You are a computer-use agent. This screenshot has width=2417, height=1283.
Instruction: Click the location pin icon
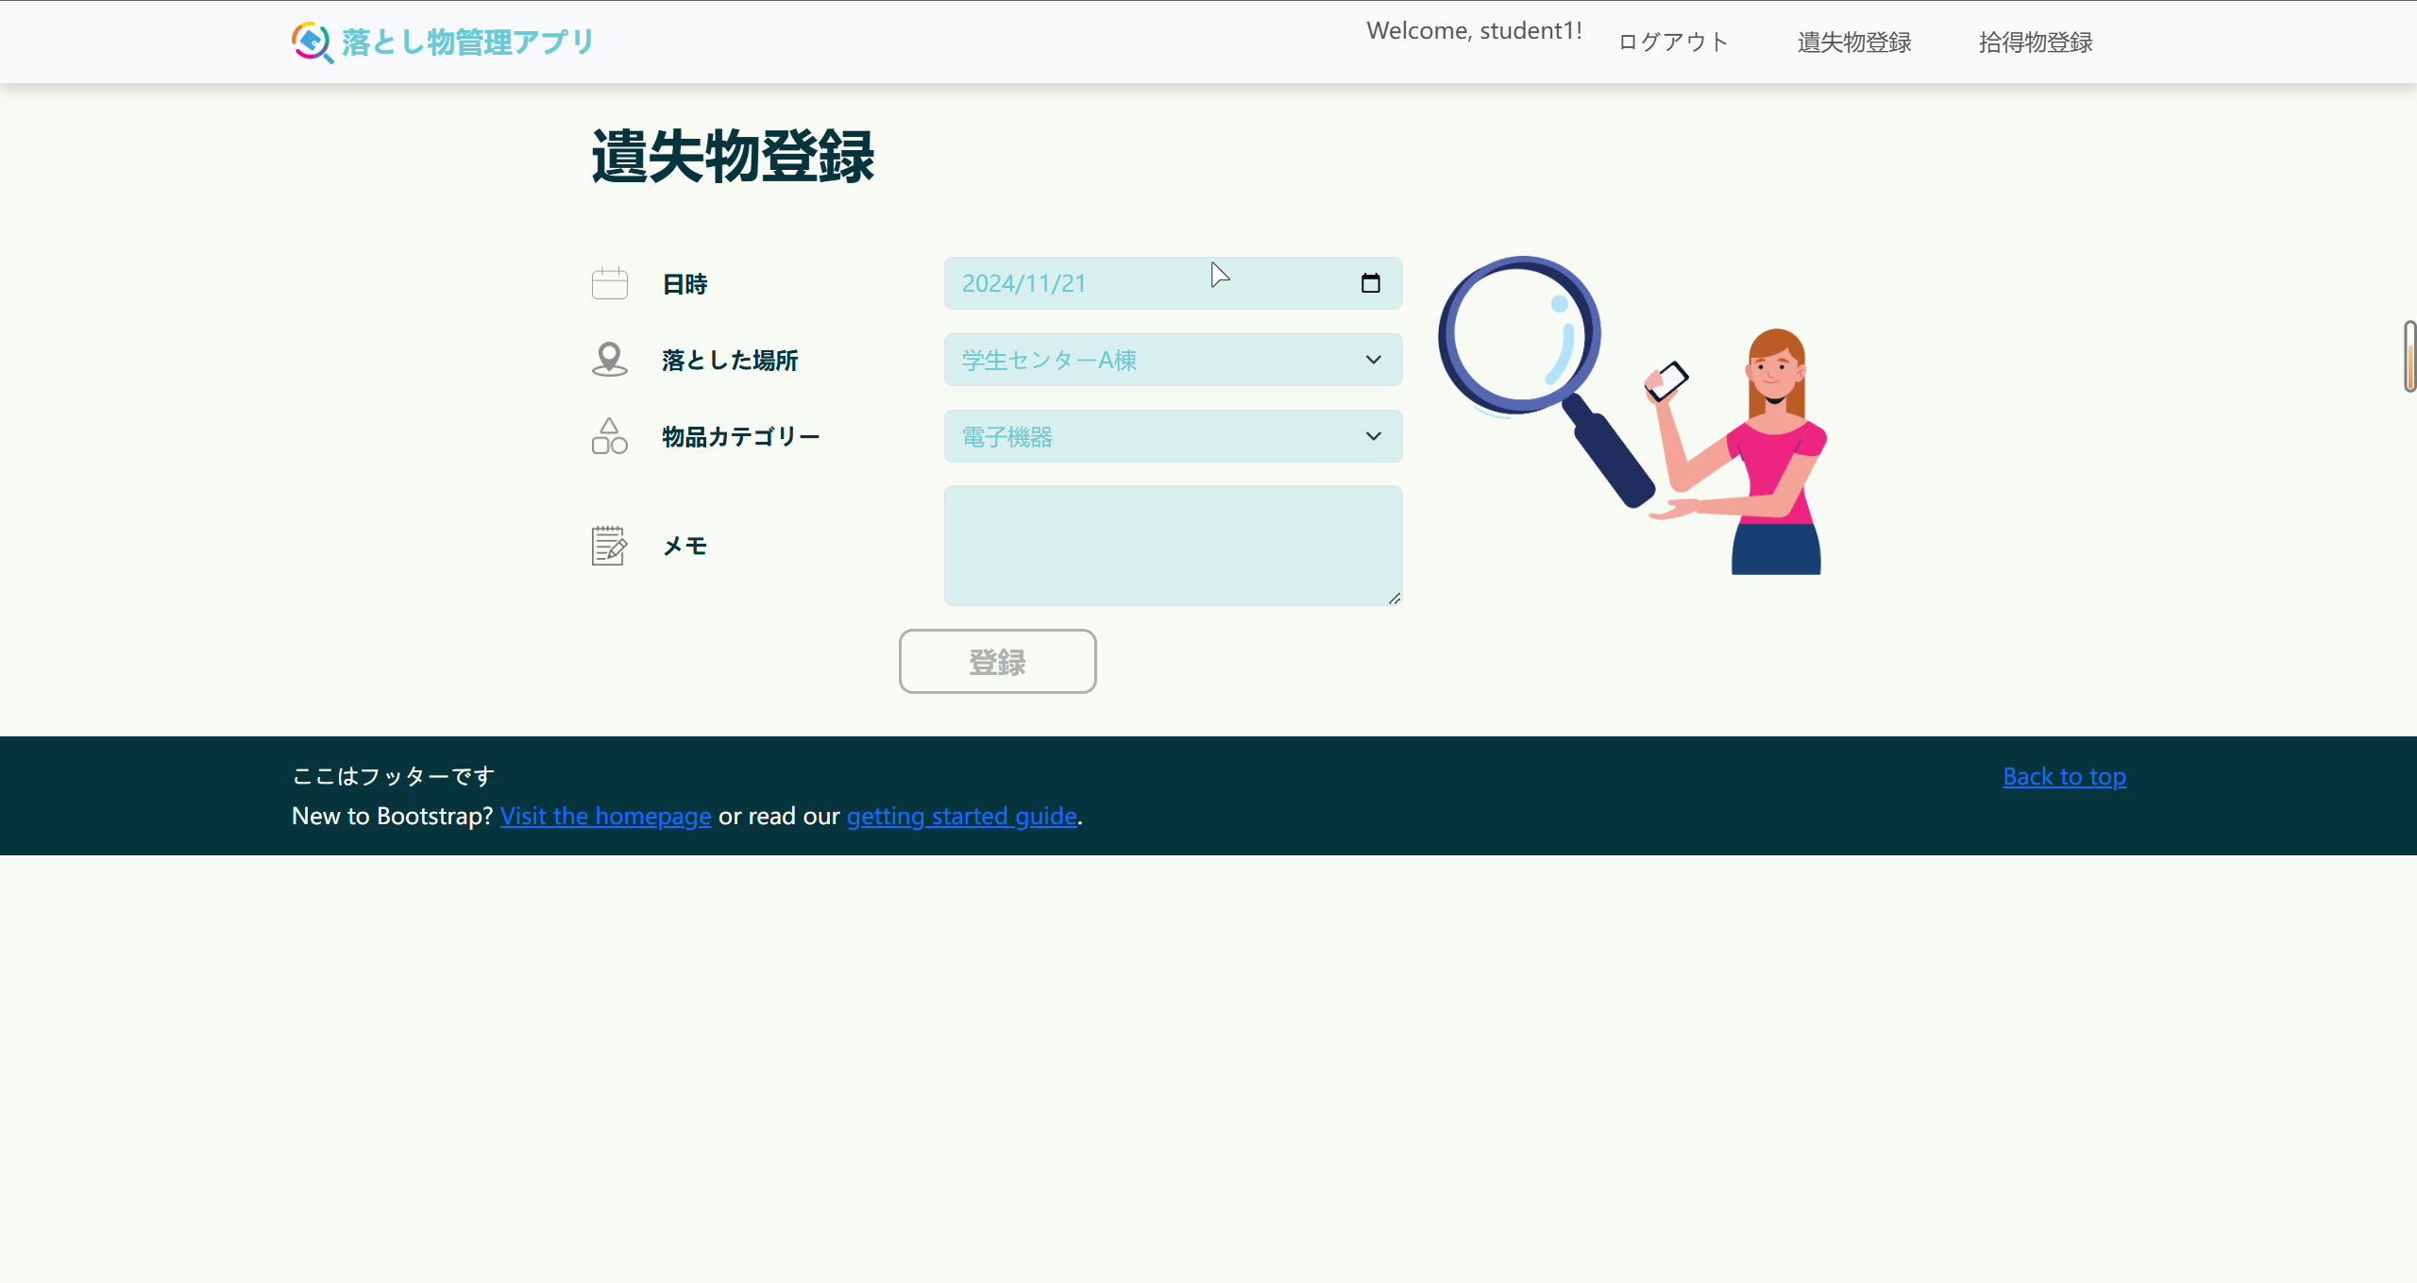pyautogui.click(x=609, y=360)
